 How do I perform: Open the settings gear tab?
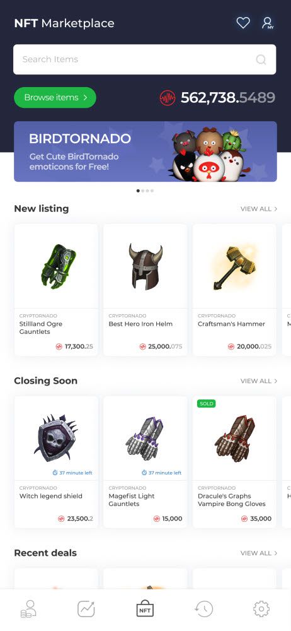click(261, 609)
